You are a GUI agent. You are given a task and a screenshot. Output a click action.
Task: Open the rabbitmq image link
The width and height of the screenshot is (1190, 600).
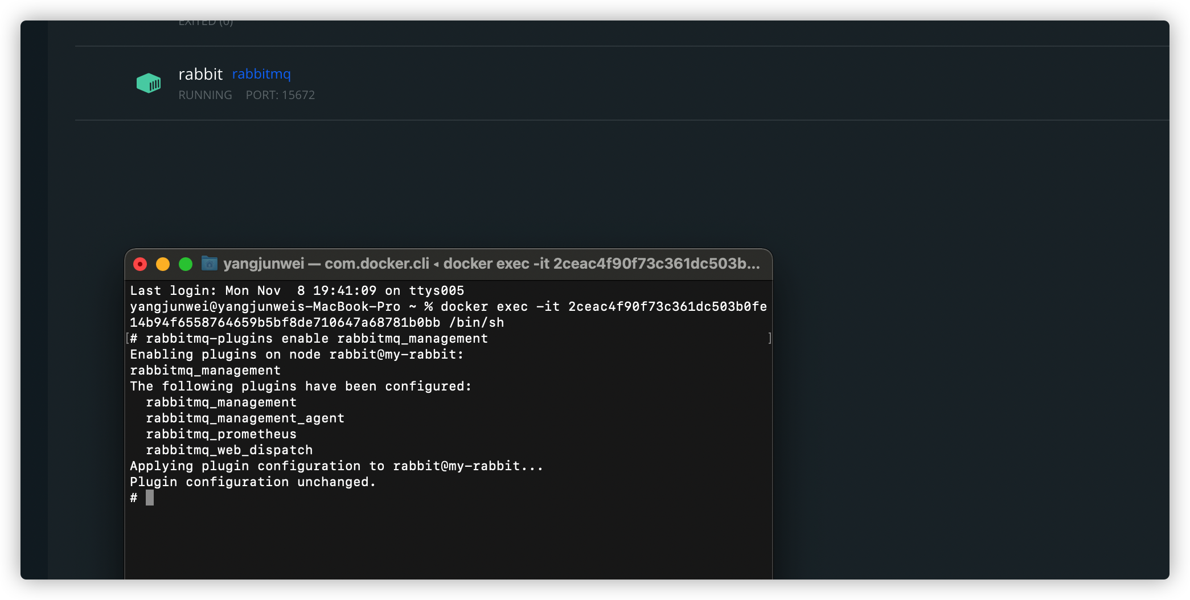tap(261, 74)
